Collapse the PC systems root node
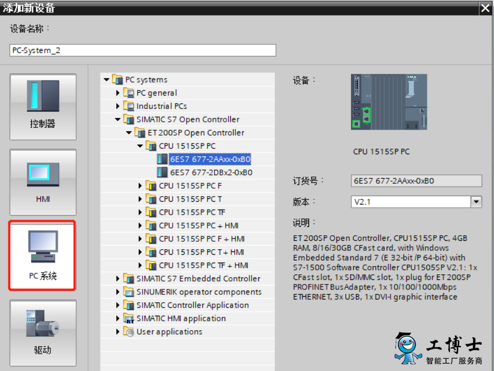 point(107,80)
